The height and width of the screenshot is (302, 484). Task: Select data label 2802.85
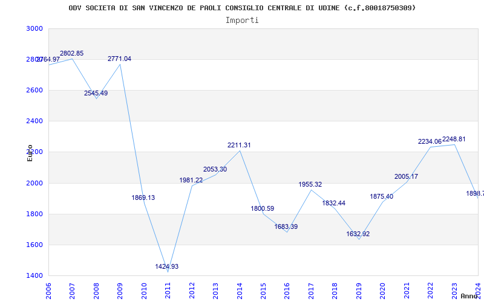point(71,53)
